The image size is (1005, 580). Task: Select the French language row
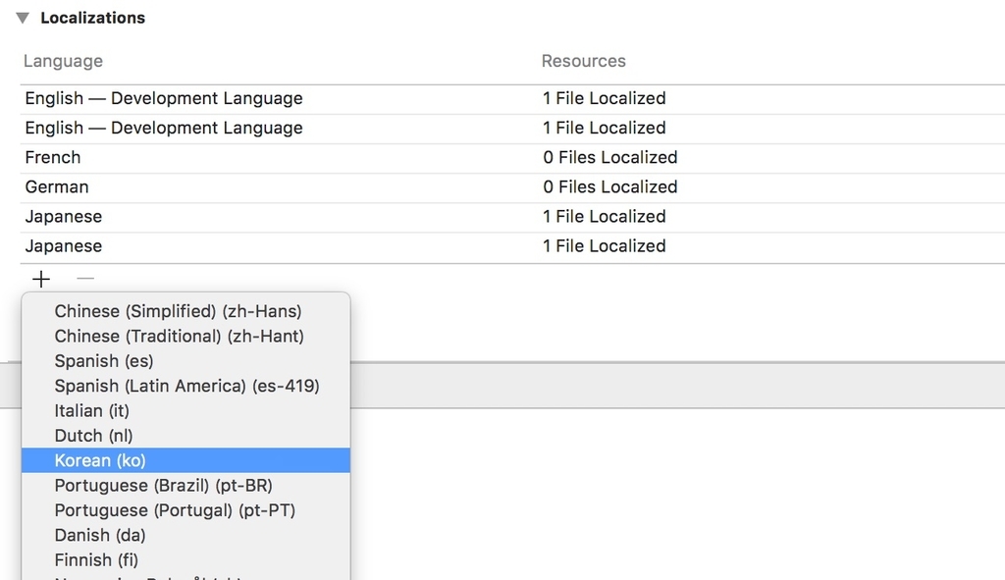point(512,158)
